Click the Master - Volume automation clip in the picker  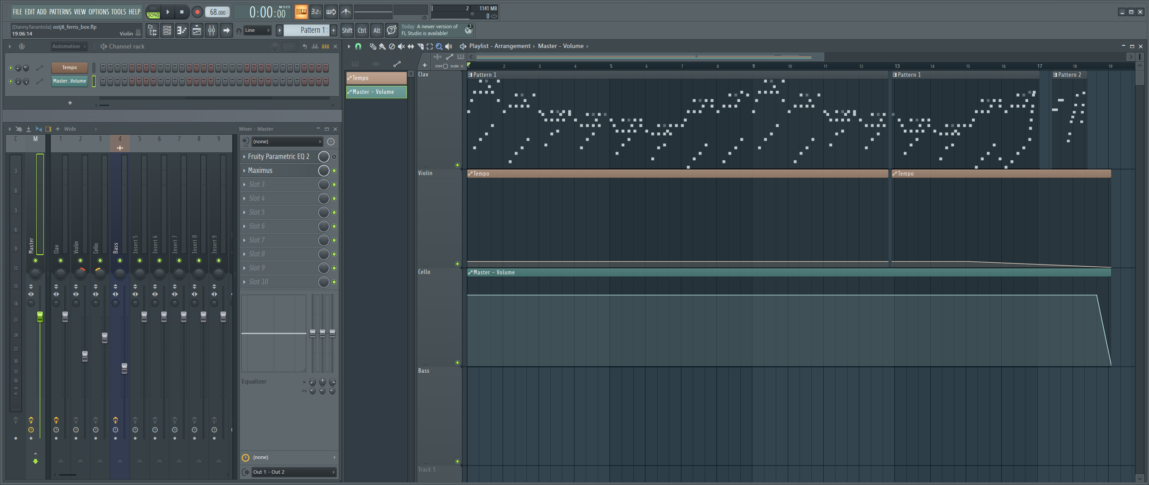click(376, 92)
